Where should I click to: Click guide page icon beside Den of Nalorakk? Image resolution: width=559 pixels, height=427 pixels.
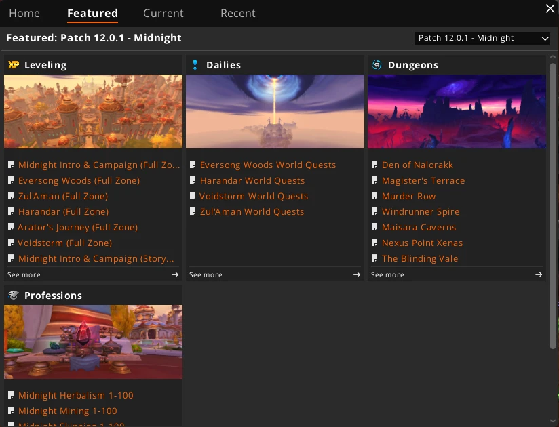click(375, 165)
